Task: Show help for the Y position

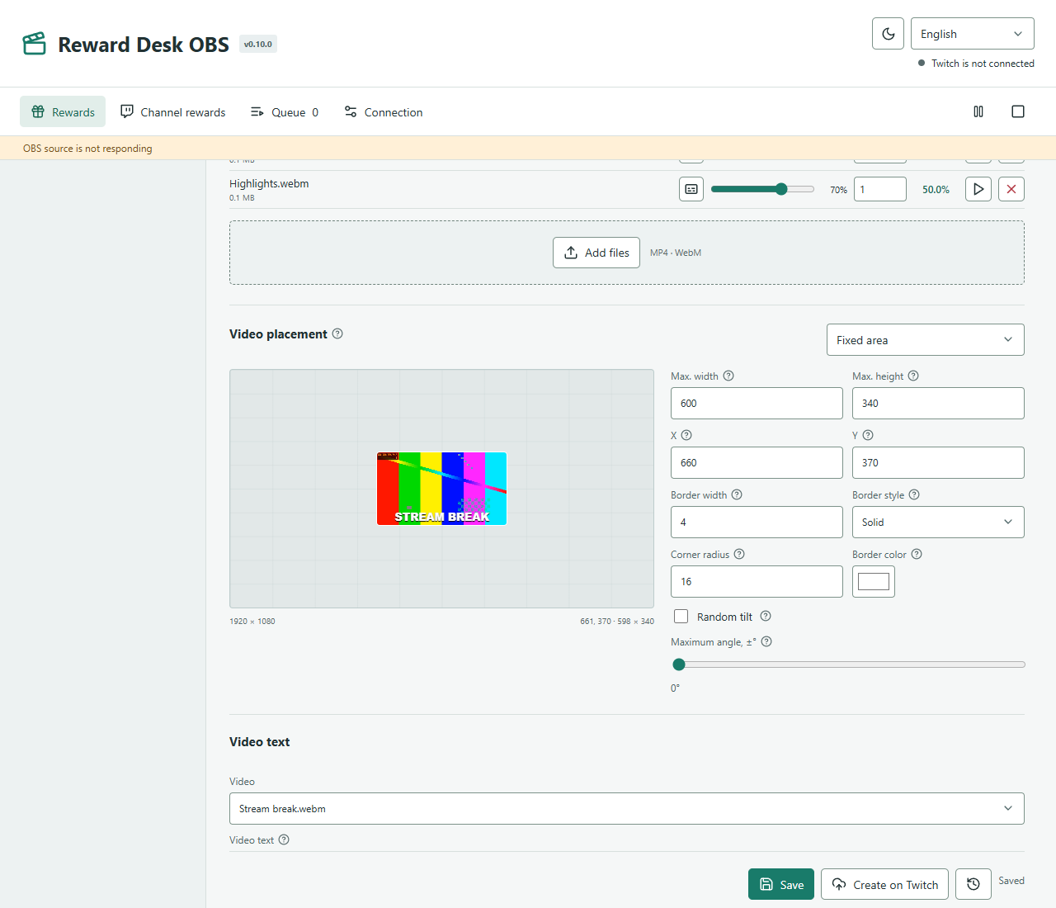Action: [x=868, y=435]
